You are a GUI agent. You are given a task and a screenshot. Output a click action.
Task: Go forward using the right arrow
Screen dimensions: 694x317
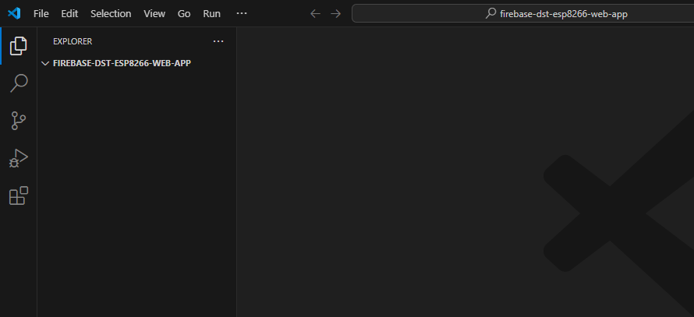point(335,13)
